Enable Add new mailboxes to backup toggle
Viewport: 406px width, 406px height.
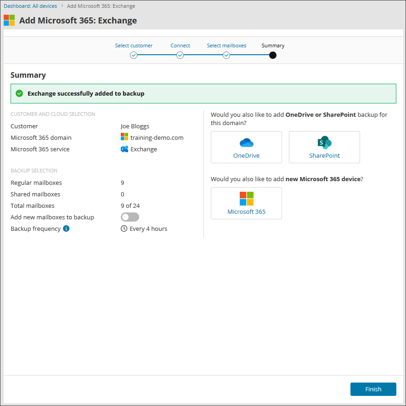click(x=130, y=217)
